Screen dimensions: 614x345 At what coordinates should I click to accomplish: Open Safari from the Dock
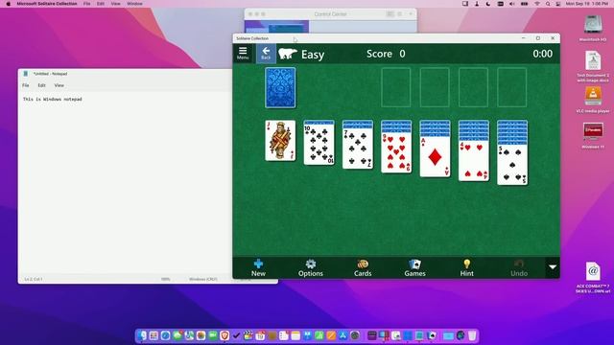point(165,335)
